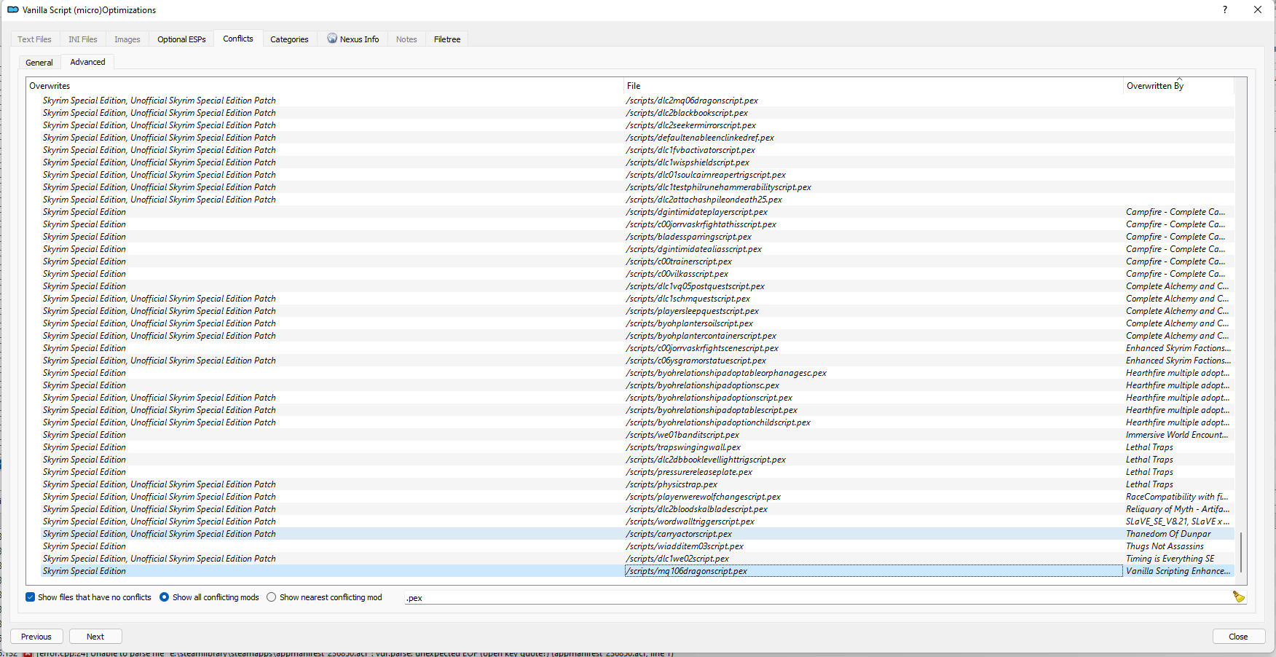Select /scripts/dlc2attachashpileondeath25.pex file

coord(704,200)
